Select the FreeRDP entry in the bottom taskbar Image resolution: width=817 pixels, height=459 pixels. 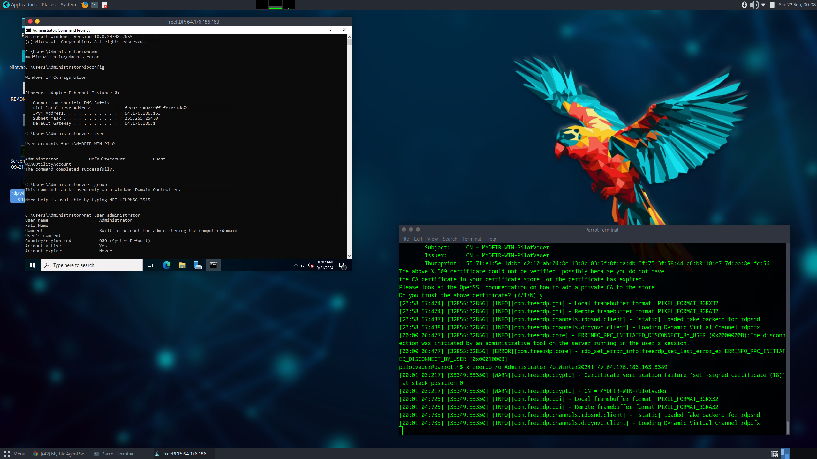point(184,454)
